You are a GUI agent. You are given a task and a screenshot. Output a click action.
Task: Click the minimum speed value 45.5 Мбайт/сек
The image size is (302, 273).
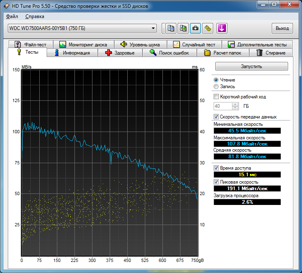coord(247,131)
